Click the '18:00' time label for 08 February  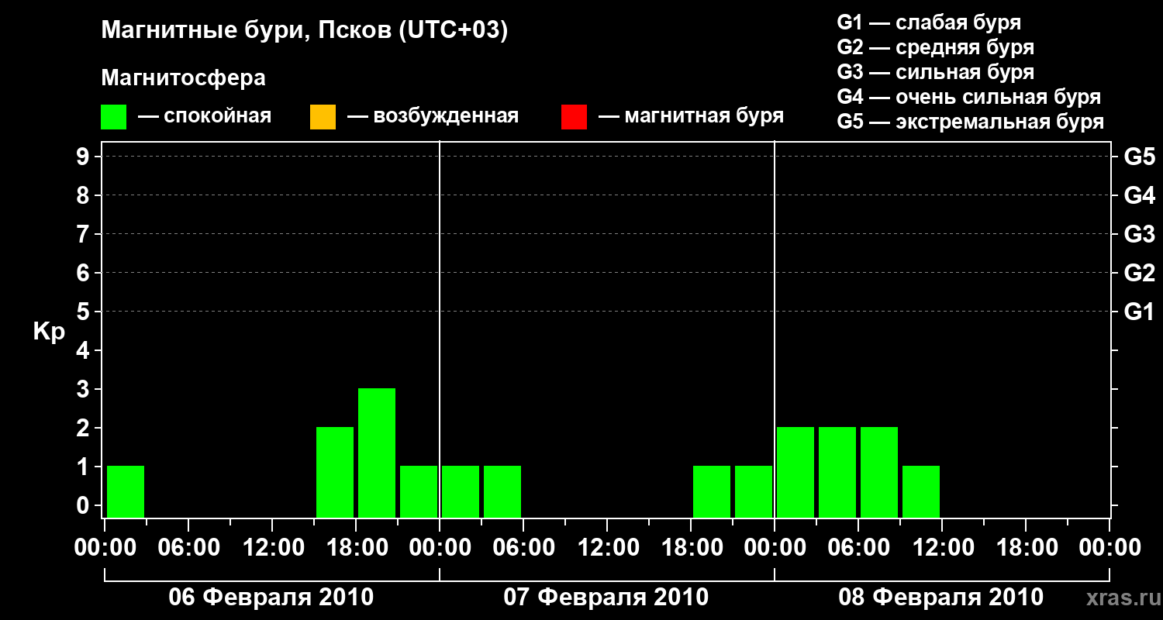click(x=1026, y=548)
